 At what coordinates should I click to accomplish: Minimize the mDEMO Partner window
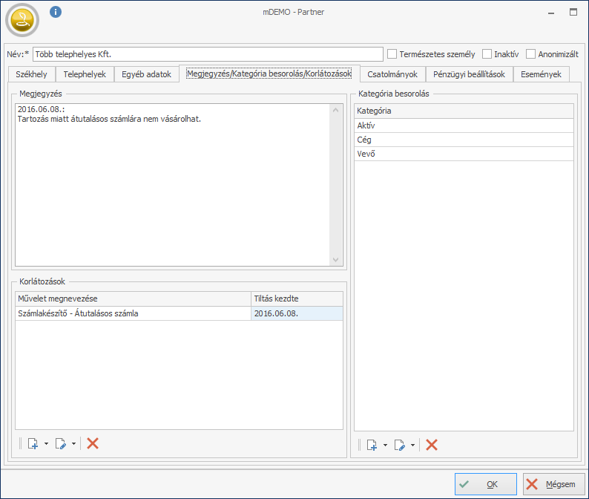point(551,13)
